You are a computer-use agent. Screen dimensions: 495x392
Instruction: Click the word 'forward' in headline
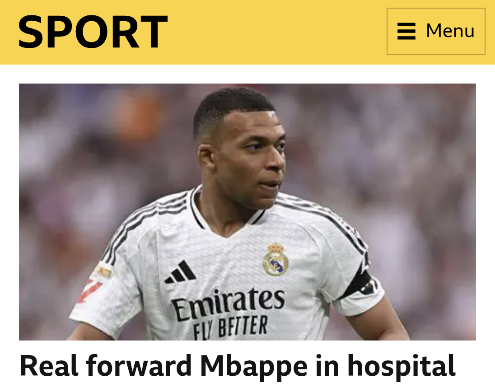(x=139, y=365)
